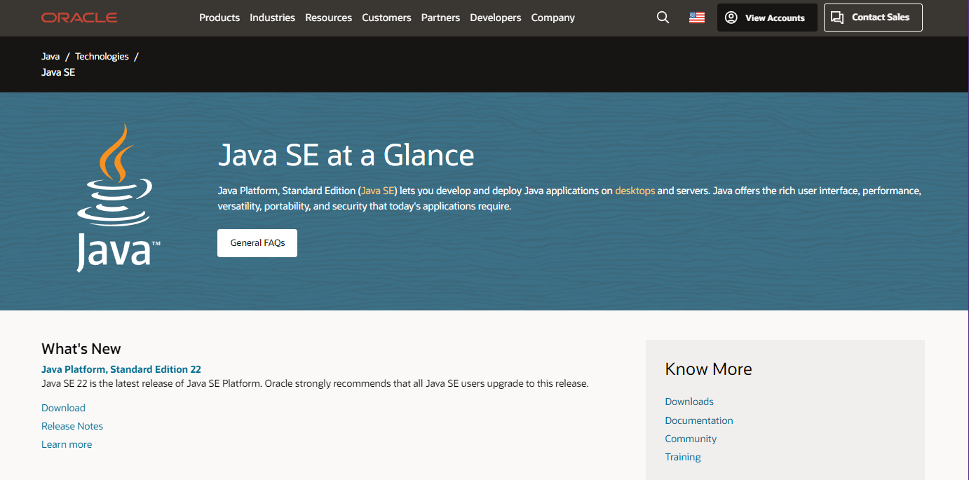Open the Training link
The height and width of the screenshot is (480, 969).
tap(683, 457)
